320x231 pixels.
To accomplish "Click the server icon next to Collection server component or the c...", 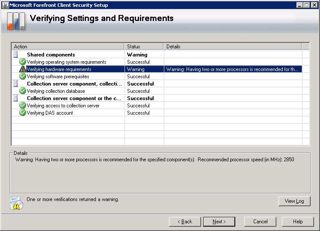I will coord(16,98).
